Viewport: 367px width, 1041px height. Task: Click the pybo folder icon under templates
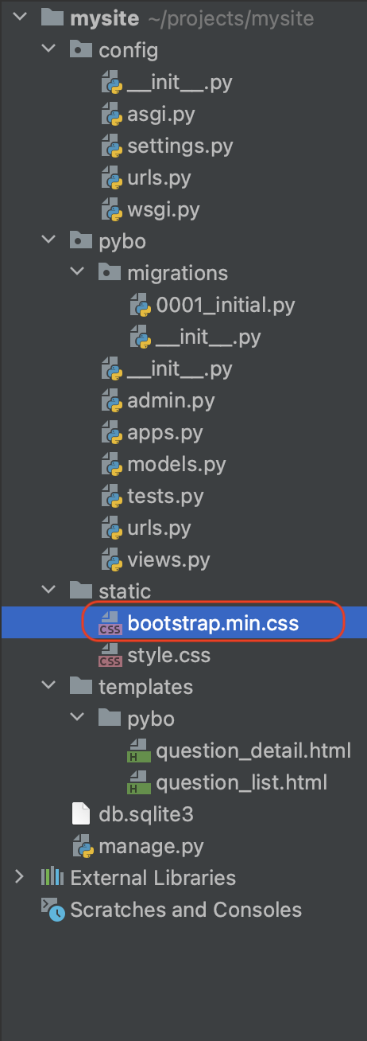point(109,718)
